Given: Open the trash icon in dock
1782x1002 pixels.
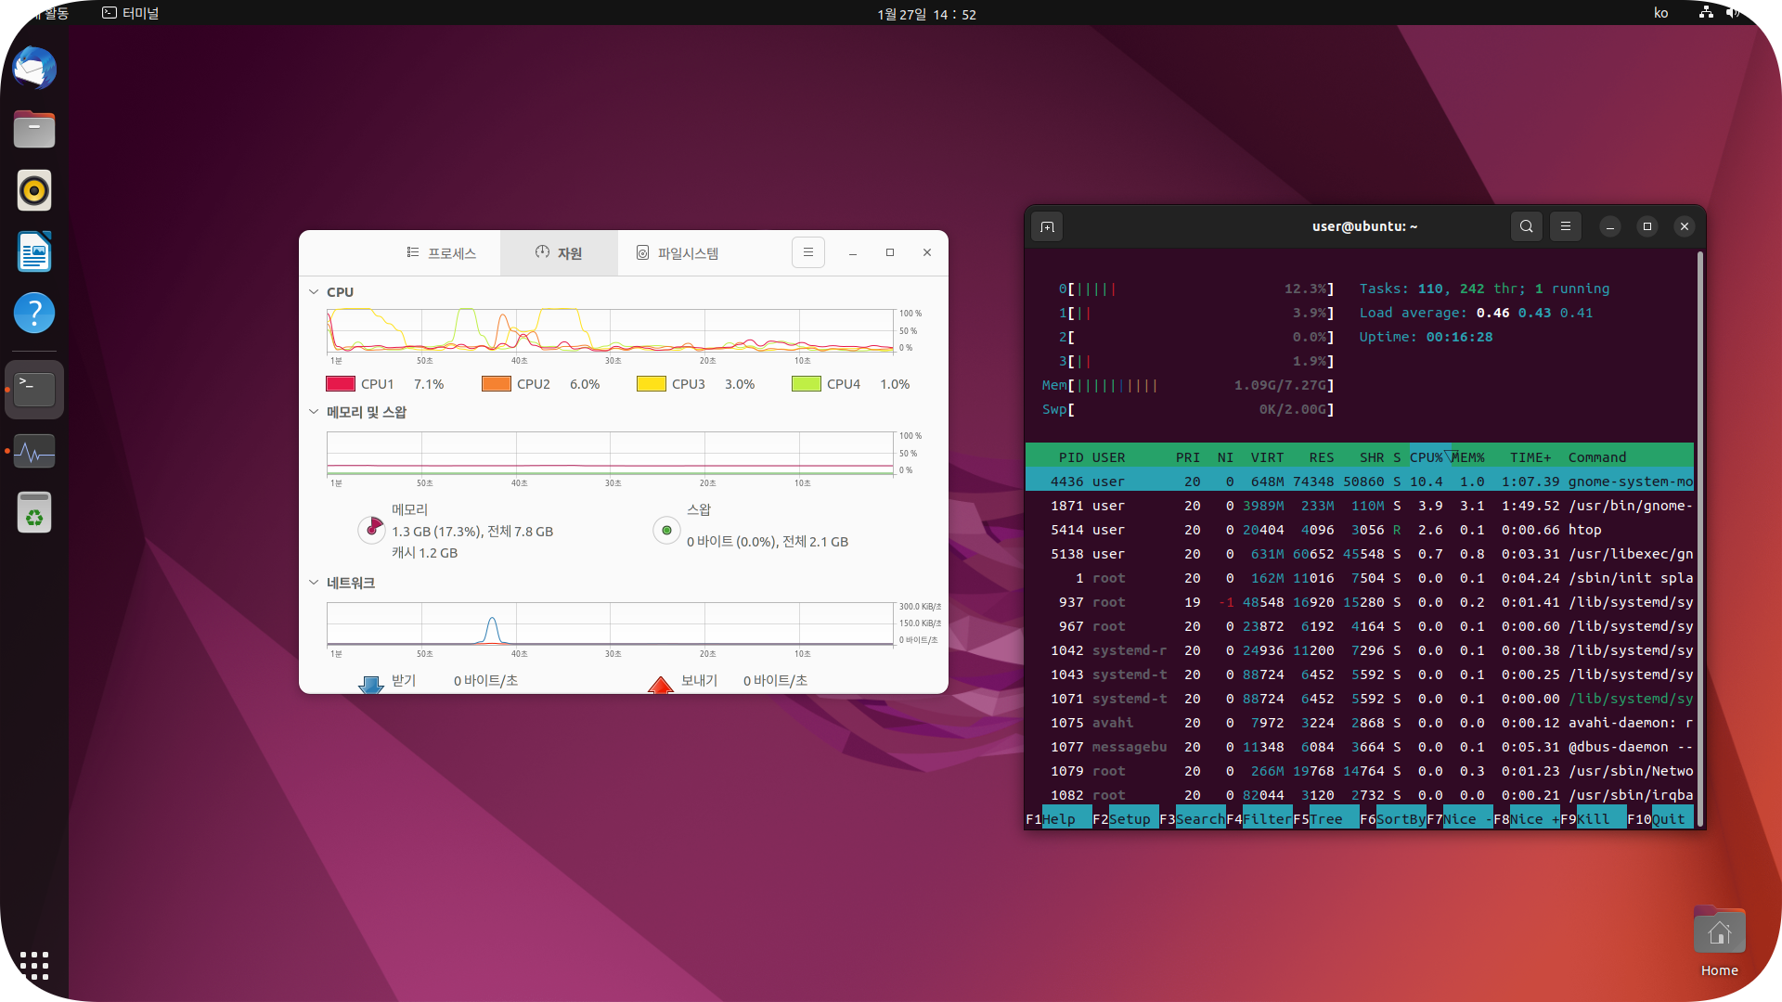Looking at the screenshot, I should [34, 512].
